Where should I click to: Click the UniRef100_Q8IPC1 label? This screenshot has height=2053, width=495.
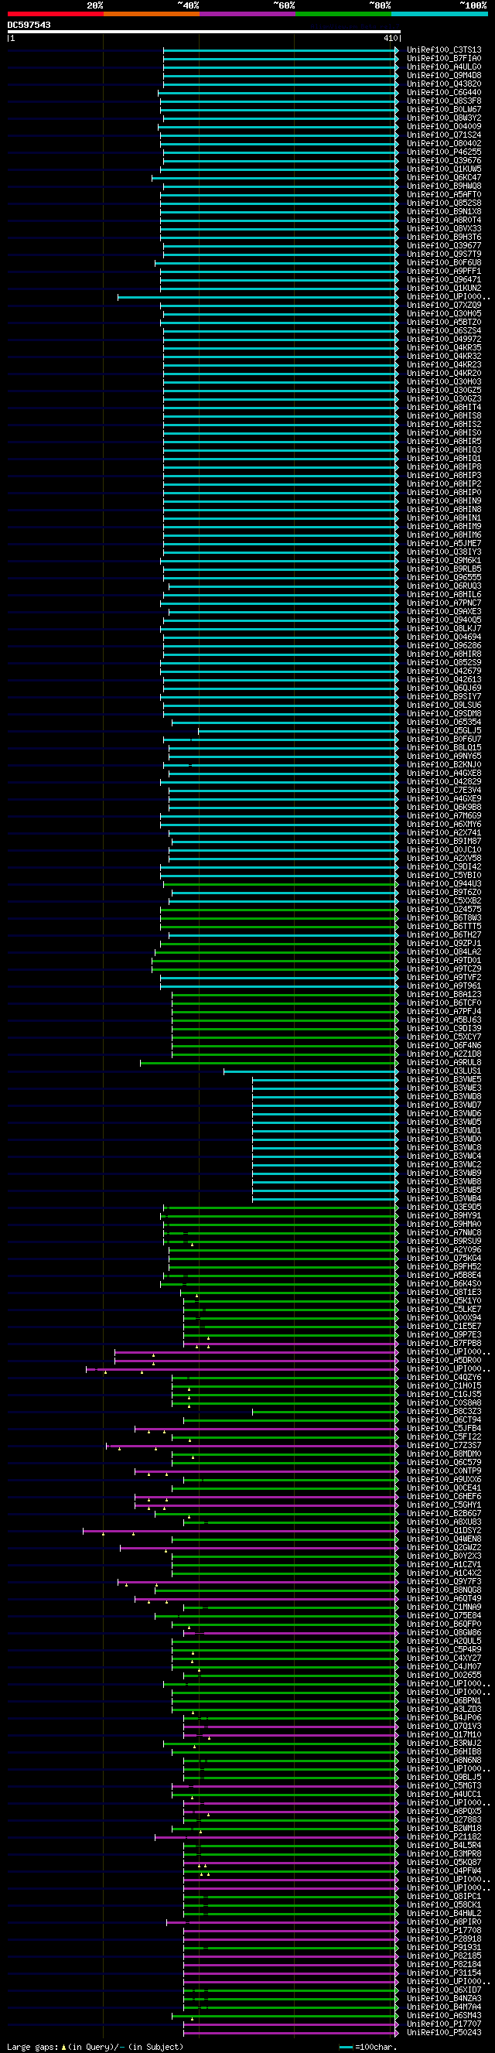click(444, 1897)
